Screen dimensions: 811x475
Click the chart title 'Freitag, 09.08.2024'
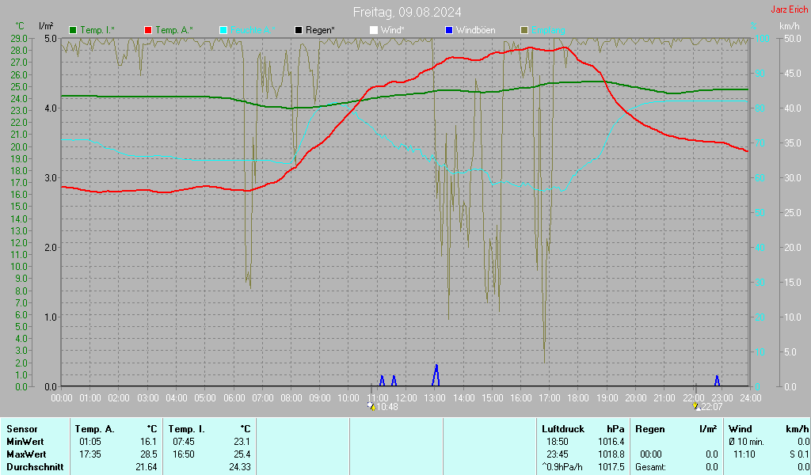407,12
